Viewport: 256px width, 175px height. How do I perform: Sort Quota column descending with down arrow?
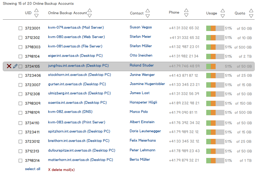tap(251, 16)
